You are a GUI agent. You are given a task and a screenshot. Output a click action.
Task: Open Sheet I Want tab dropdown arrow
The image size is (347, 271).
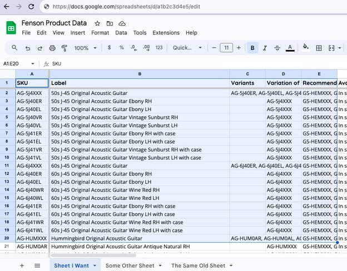pyautogui.click(x=95, y=265)
